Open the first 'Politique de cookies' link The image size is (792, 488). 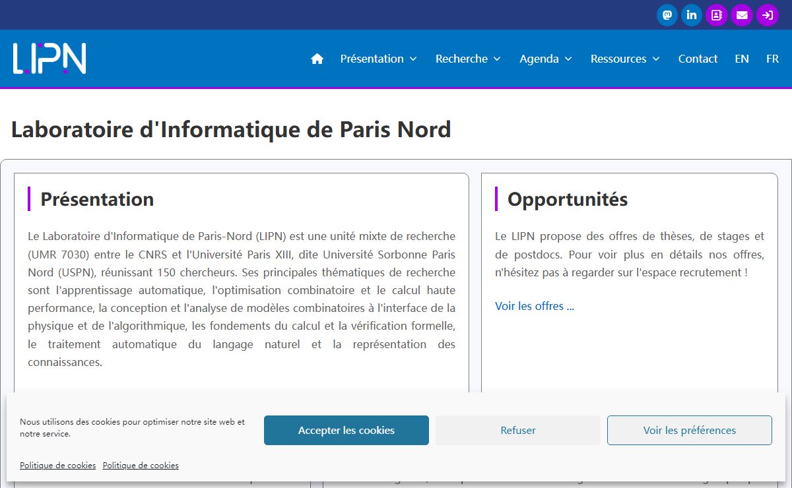point(57,466)
